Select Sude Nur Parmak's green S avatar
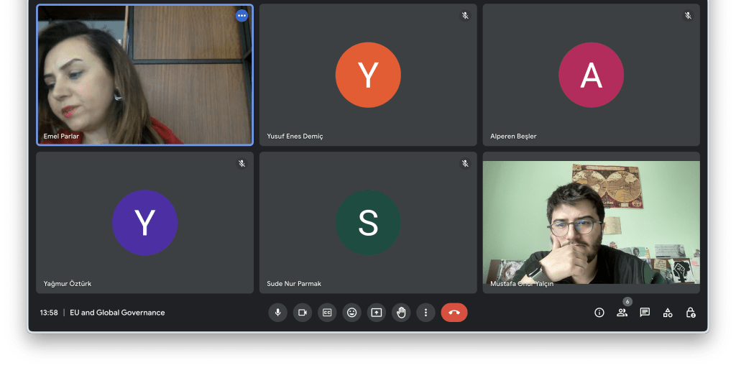 click(368, 223)
